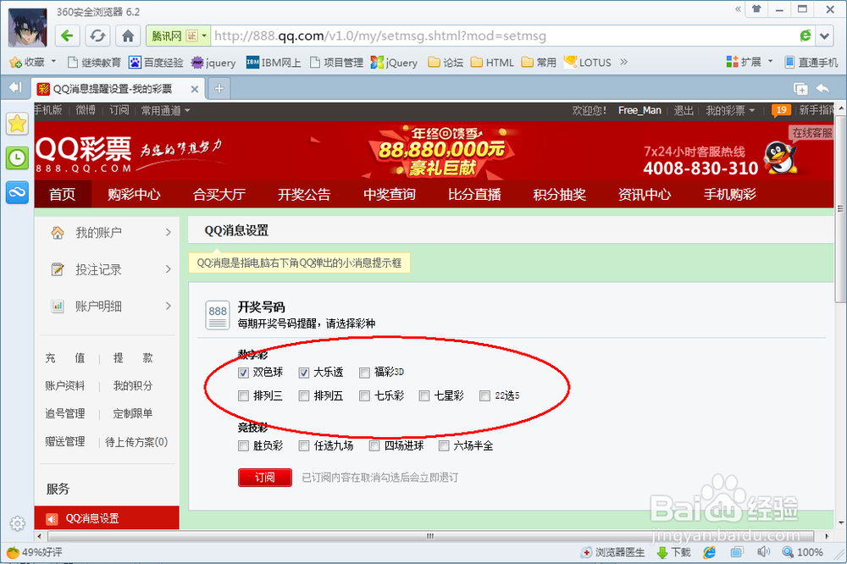Toggle the sidebar collapse arrow icon

pos(15,87)
